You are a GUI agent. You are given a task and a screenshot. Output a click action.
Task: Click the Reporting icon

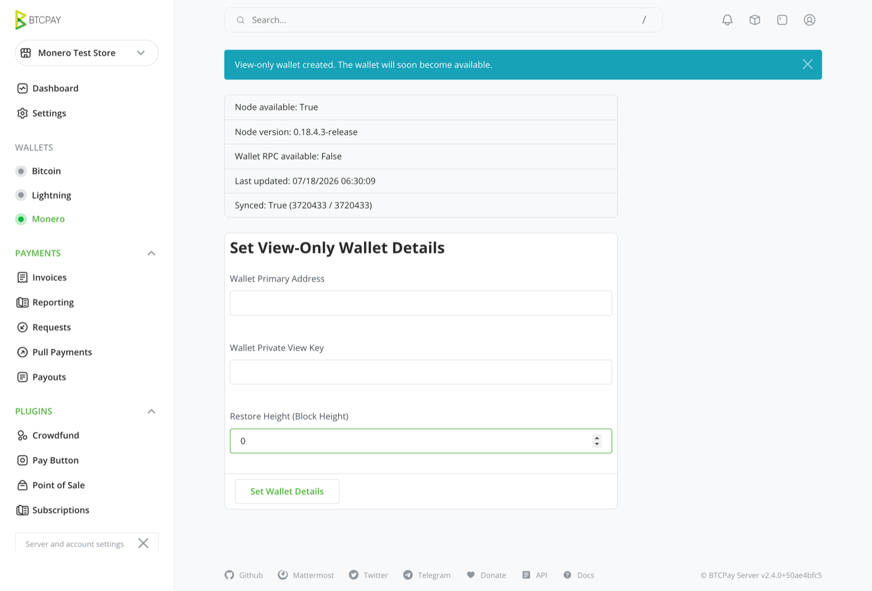pos(22,302)
